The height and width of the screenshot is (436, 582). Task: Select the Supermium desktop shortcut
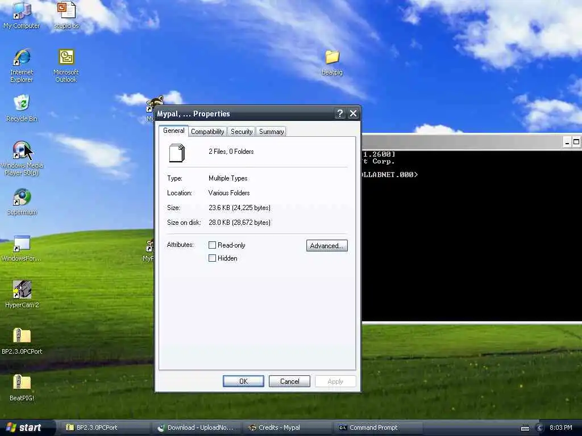click(x=22, y=202)
